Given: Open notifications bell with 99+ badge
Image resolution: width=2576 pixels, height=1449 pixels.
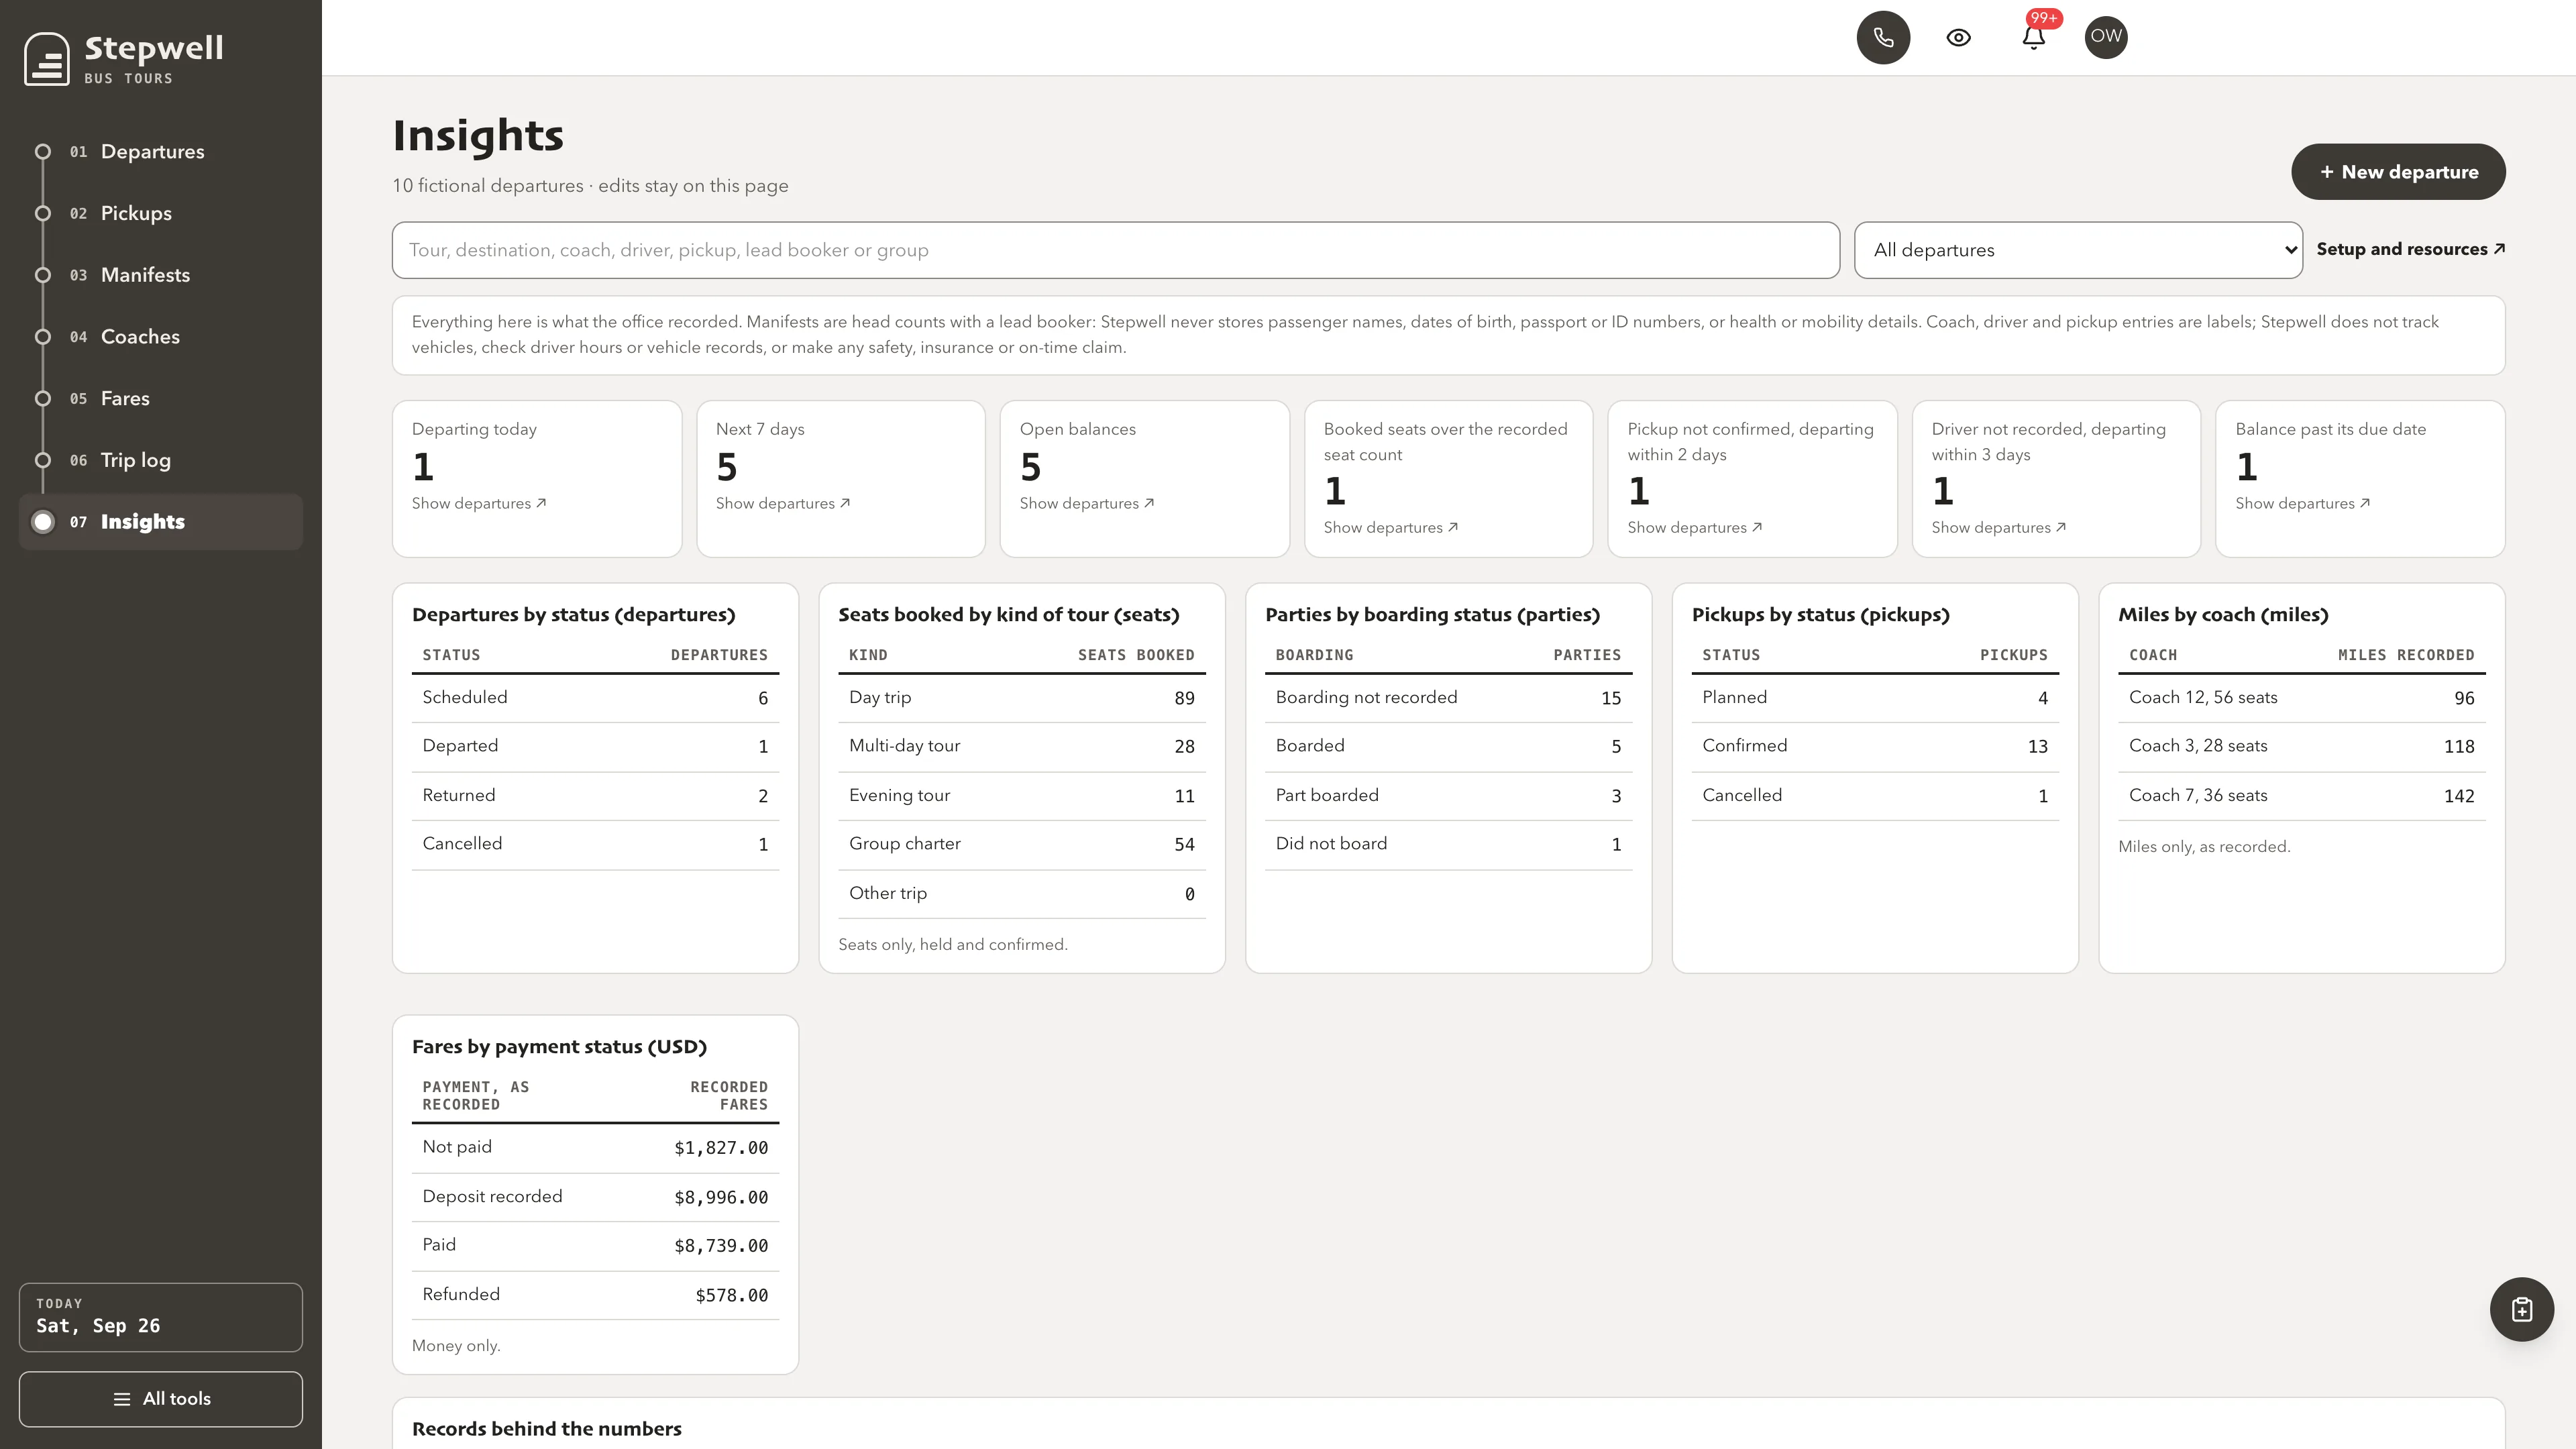Looking at the screenshot, I should tap(2033, 37).
